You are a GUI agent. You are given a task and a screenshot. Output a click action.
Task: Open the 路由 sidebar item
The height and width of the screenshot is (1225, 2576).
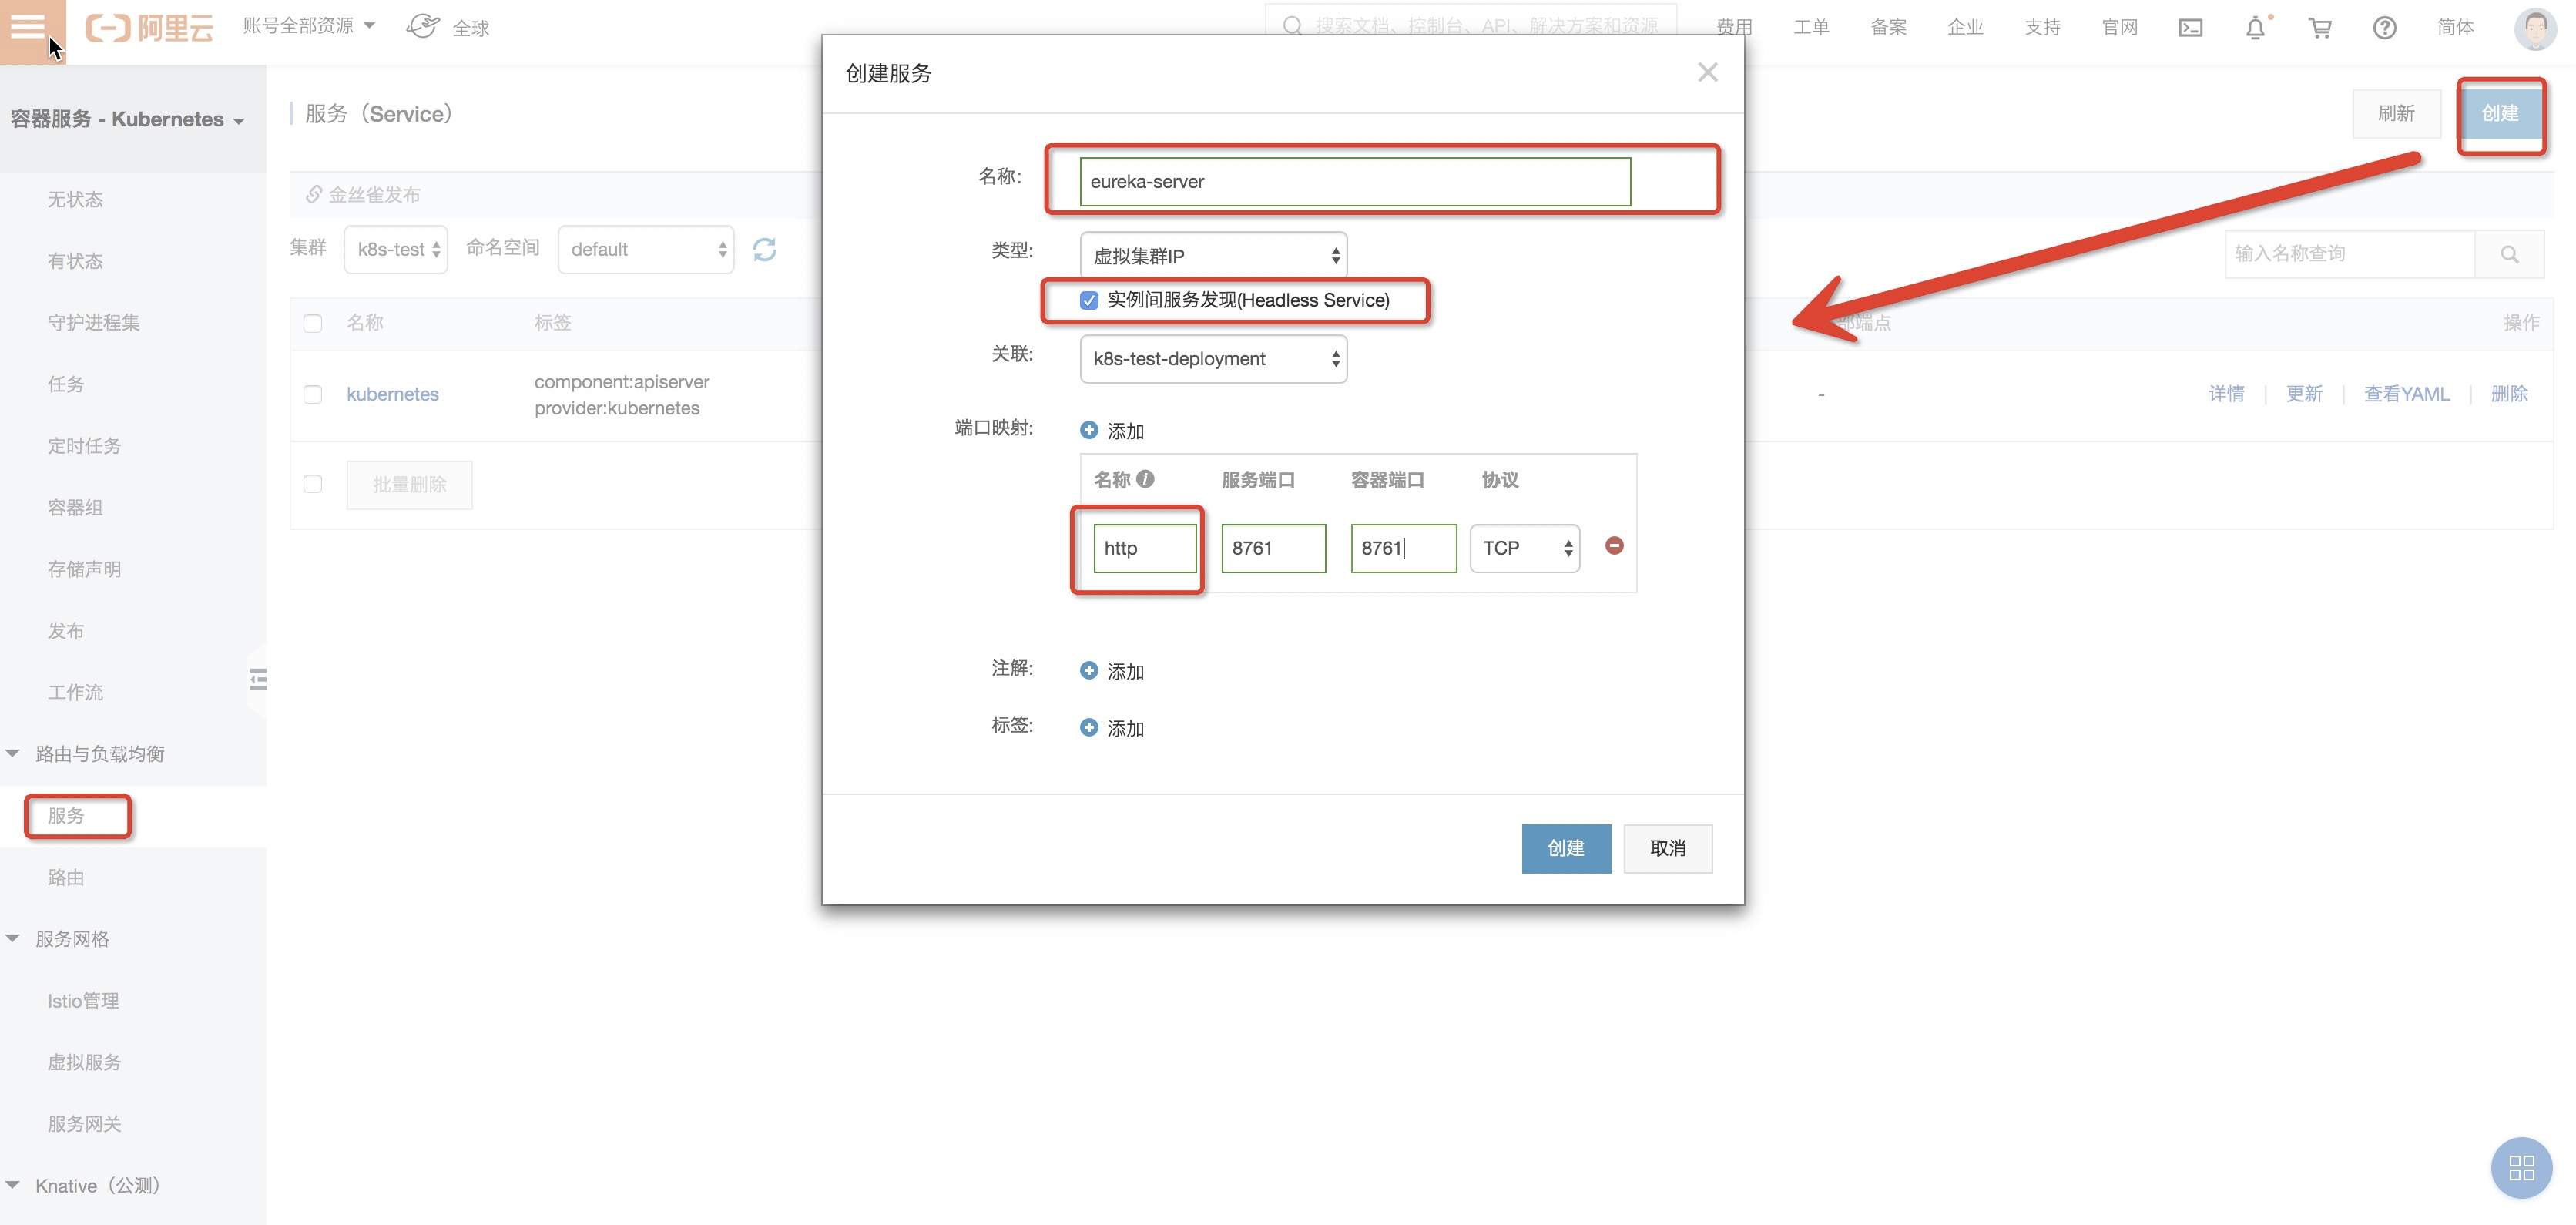tap(66, 878)
